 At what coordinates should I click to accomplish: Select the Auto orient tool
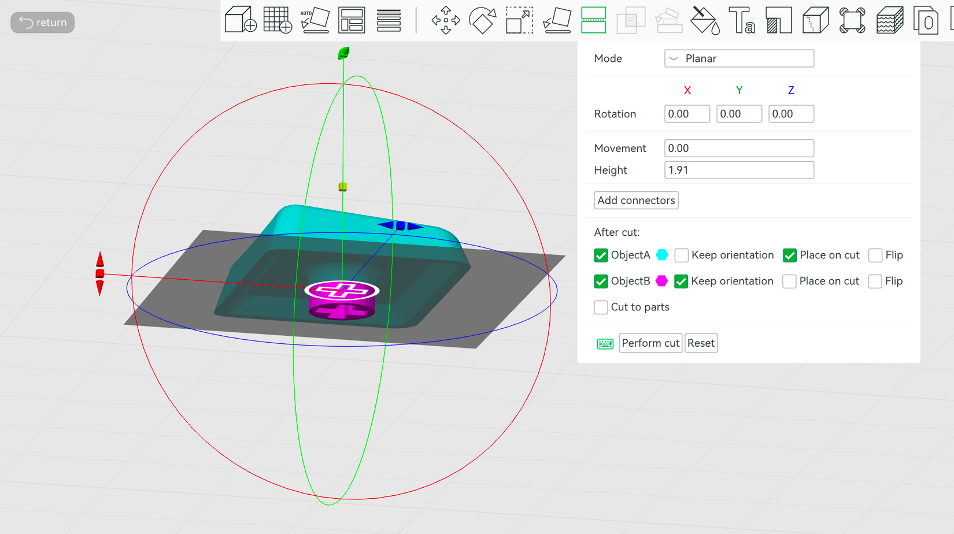[315, 20]
